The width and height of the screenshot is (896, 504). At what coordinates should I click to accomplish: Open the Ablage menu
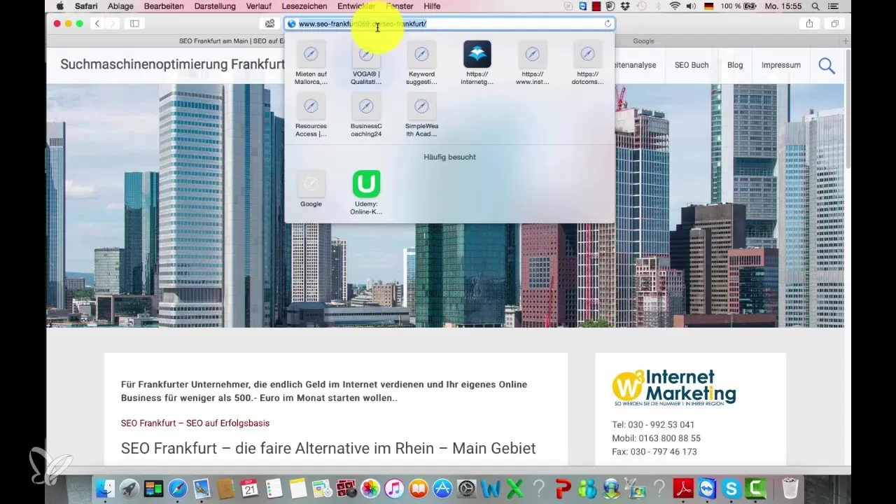tap(120, 6)
